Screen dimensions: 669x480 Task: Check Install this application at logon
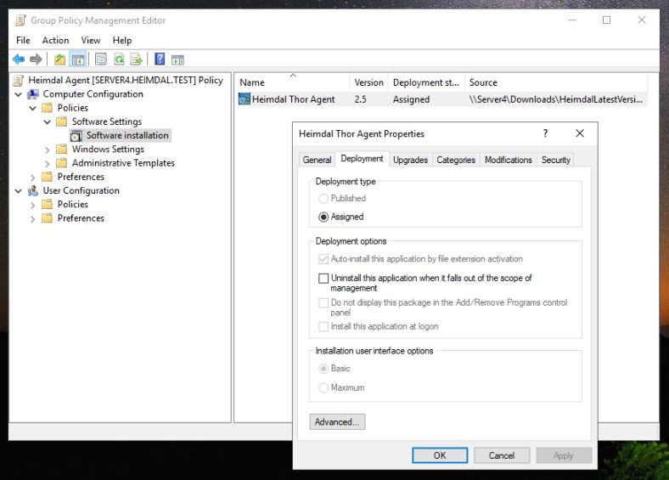[x=323, y=327]
